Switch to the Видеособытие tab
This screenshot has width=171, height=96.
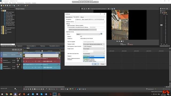pos(69,17)
